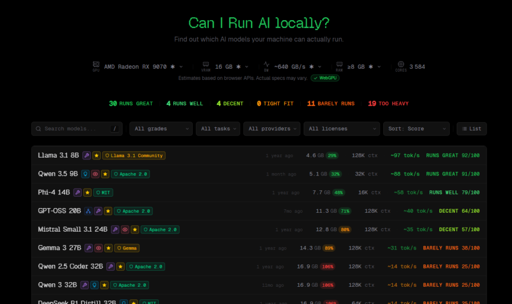Click the ~58 tok/s value on Phi-4 14B
Viewport: 512px width, 304px height.
click(408, 193)
